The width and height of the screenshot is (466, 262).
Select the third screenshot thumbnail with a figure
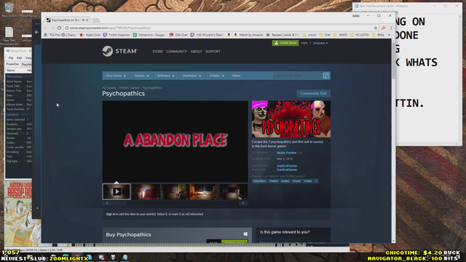click(x=175, y=191)
